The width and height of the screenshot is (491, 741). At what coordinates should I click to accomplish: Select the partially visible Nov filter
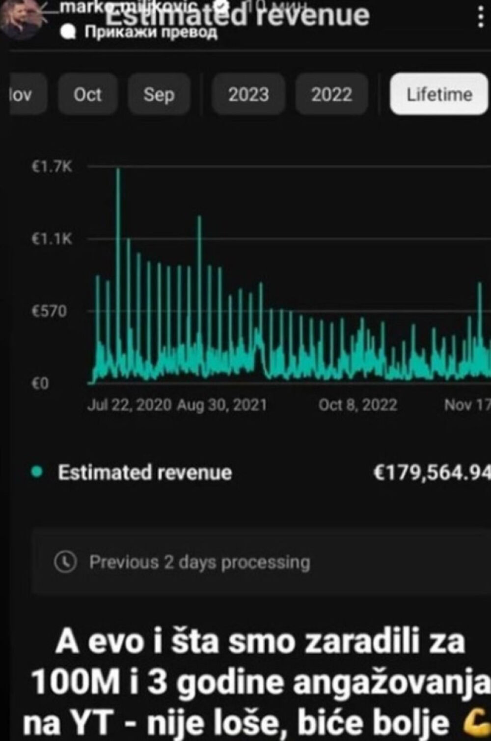[x=22, y=94]
